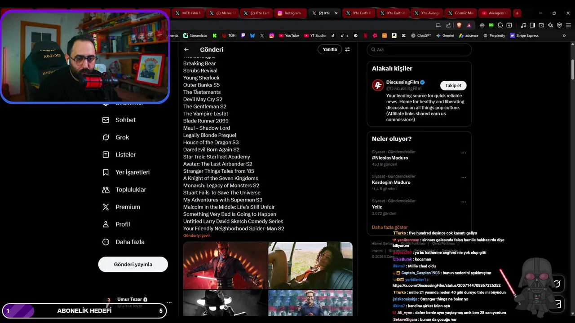
Task: Open the Streamlabs bookmark
Action: (195, 35)
